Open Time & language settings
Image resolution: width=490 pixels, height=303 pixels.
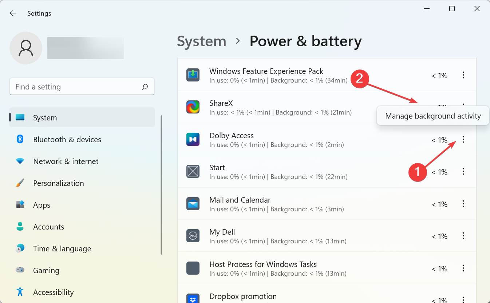coord(82,248)
